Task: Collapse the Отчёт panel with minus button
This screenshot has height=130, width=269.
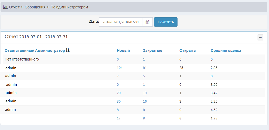Action: coord(260,38)
